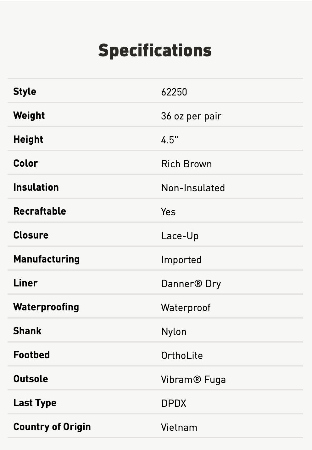Click the Vibram® Fuga outsole value
The image size is (312, 450).
point(193,379)
